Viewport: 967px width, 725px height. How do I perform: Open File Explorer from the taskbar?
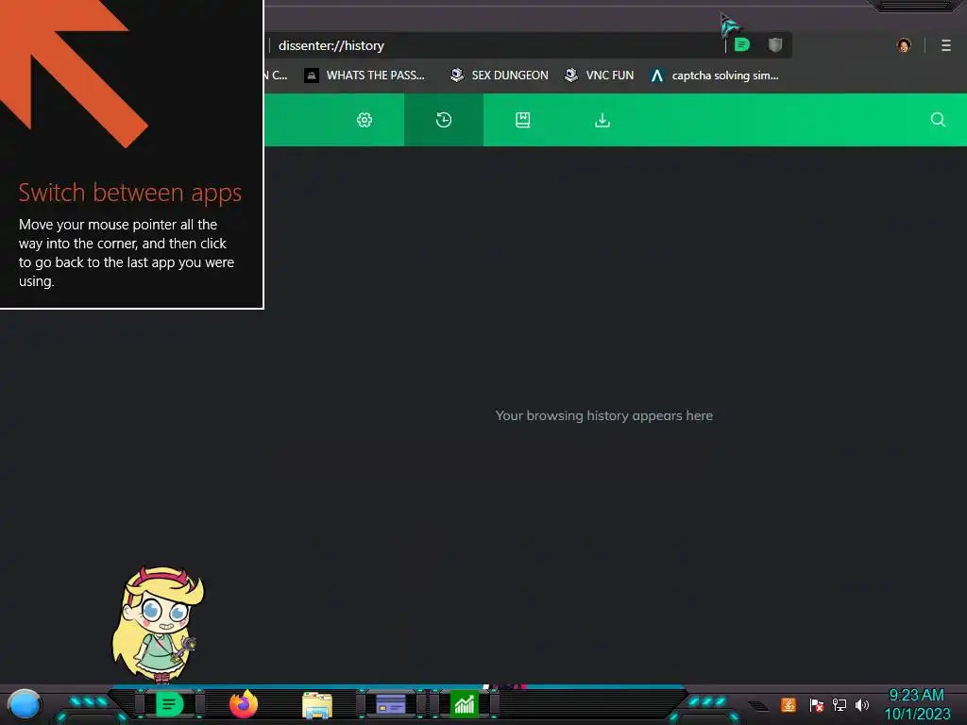coord(317,705)
